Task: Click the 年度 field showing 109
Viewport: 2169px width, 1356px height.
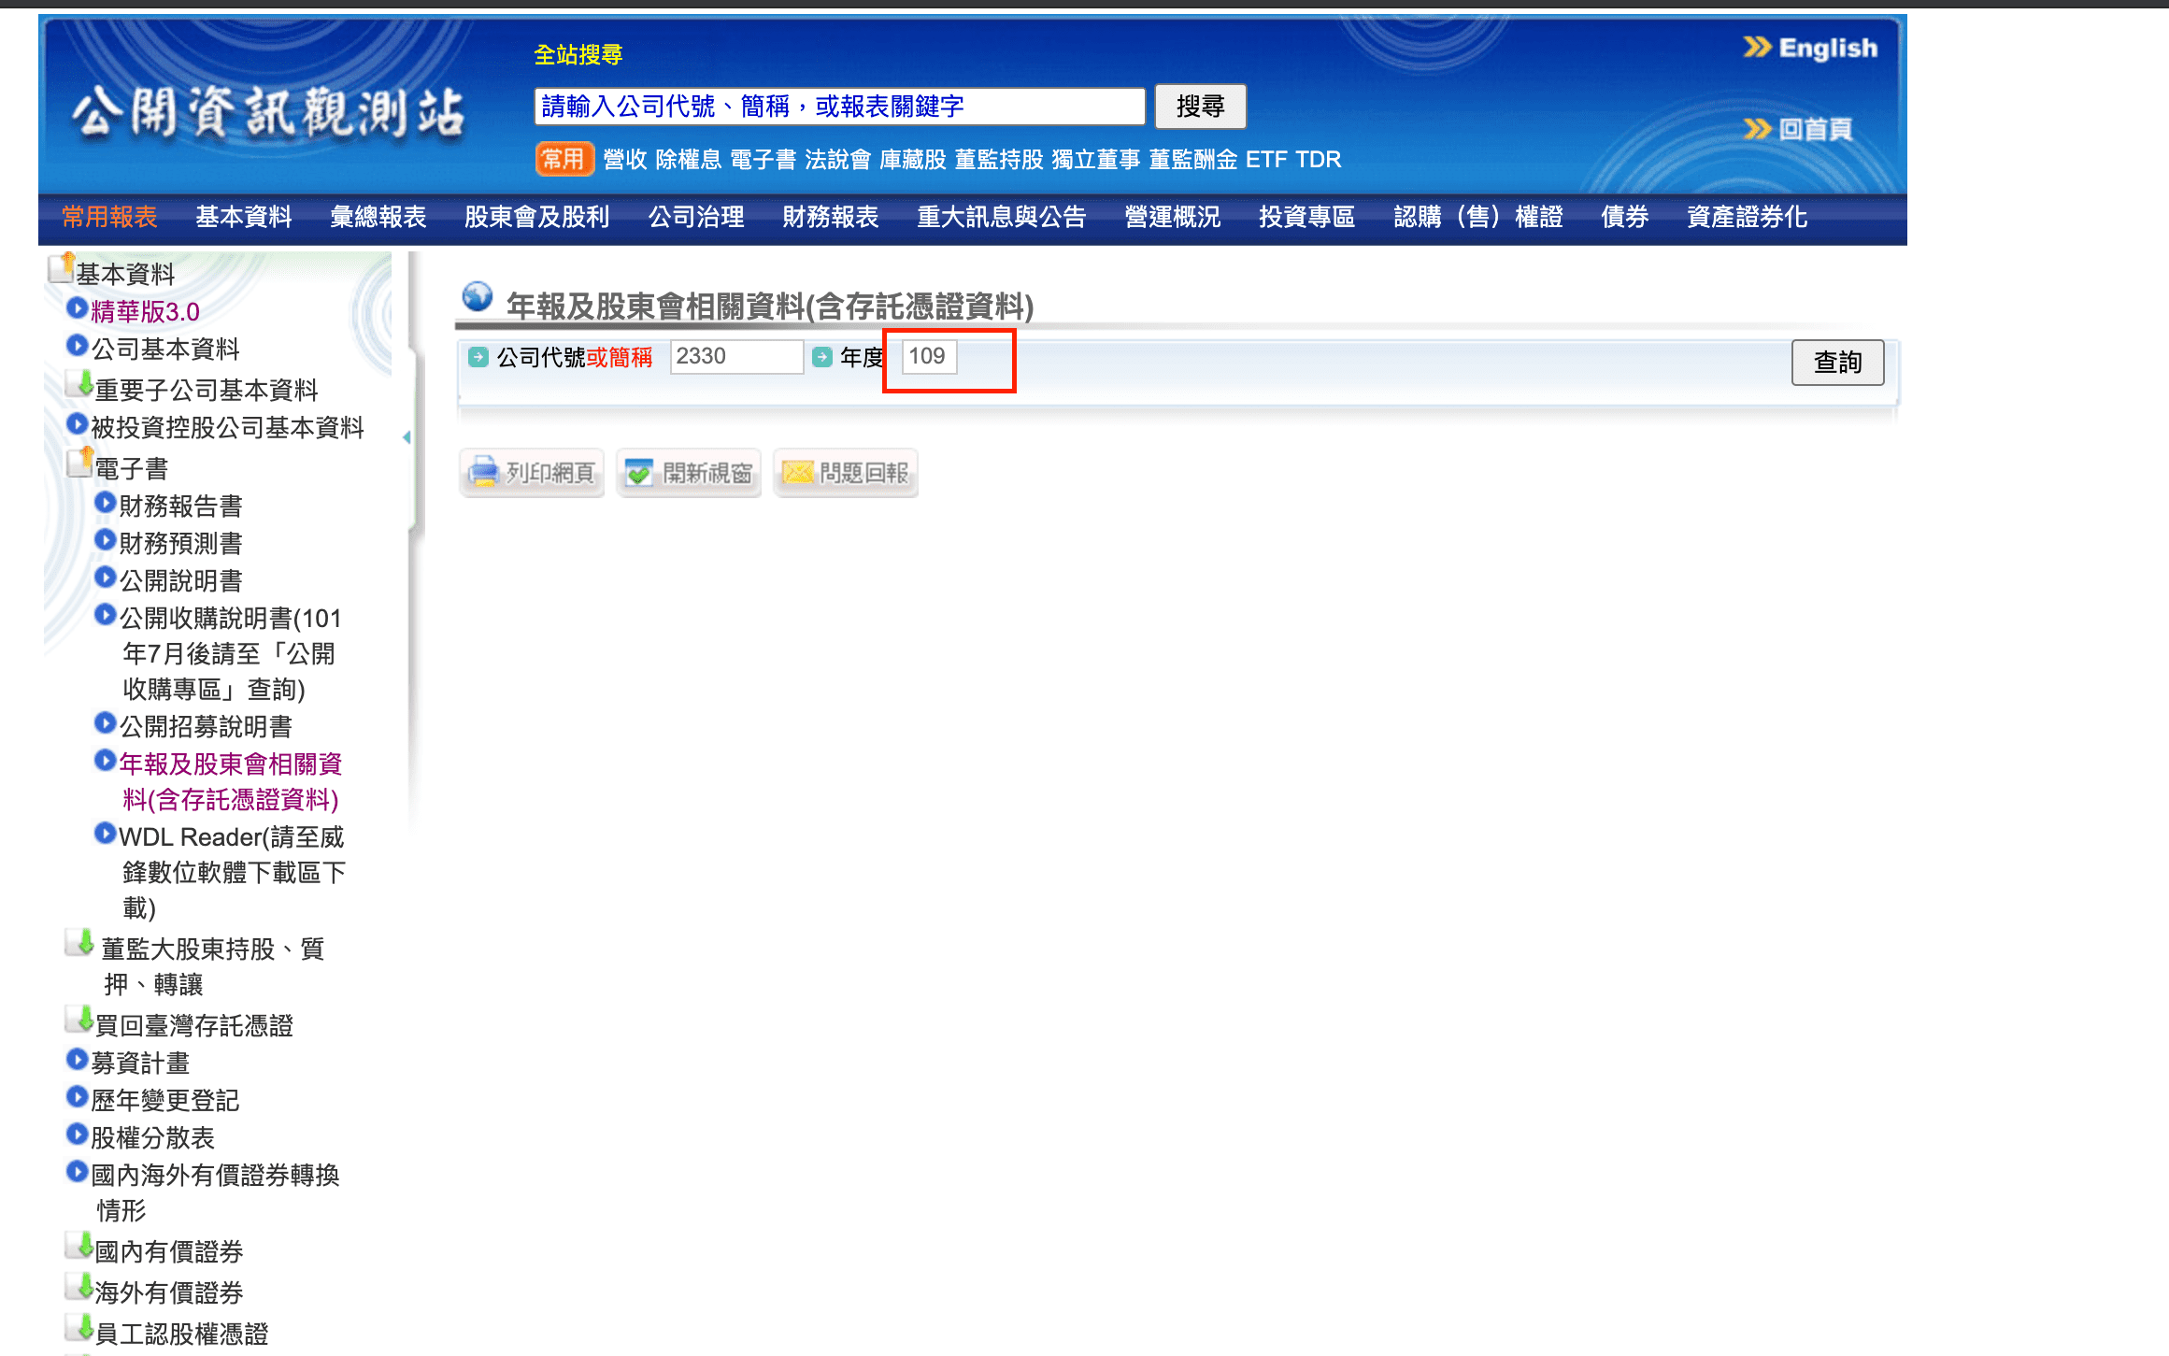Action: coord(928,356)
